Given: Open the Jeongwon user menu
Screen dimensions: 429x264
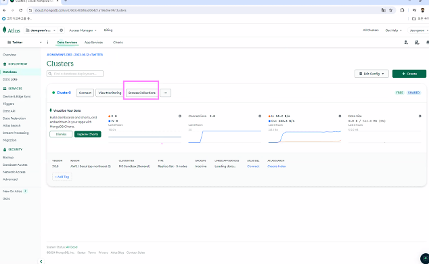Looking at the screenshot, I should point(418,30).
